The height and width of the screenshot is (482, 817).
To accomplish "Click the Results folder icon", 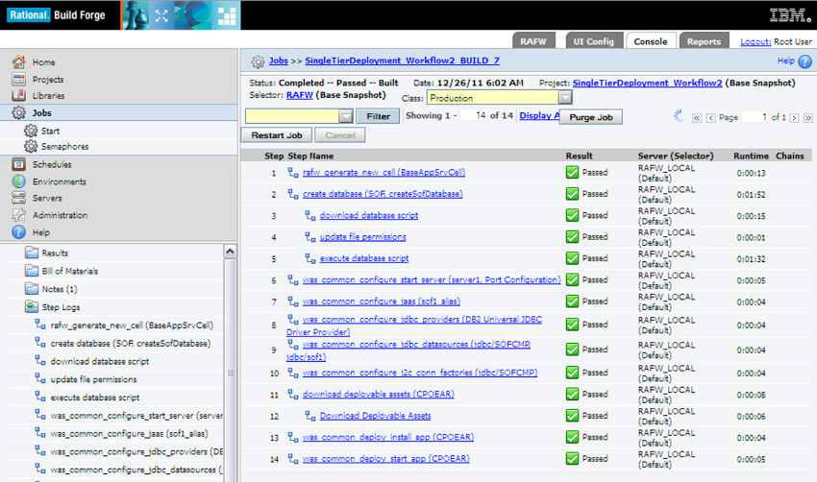I will pos(32,253).
